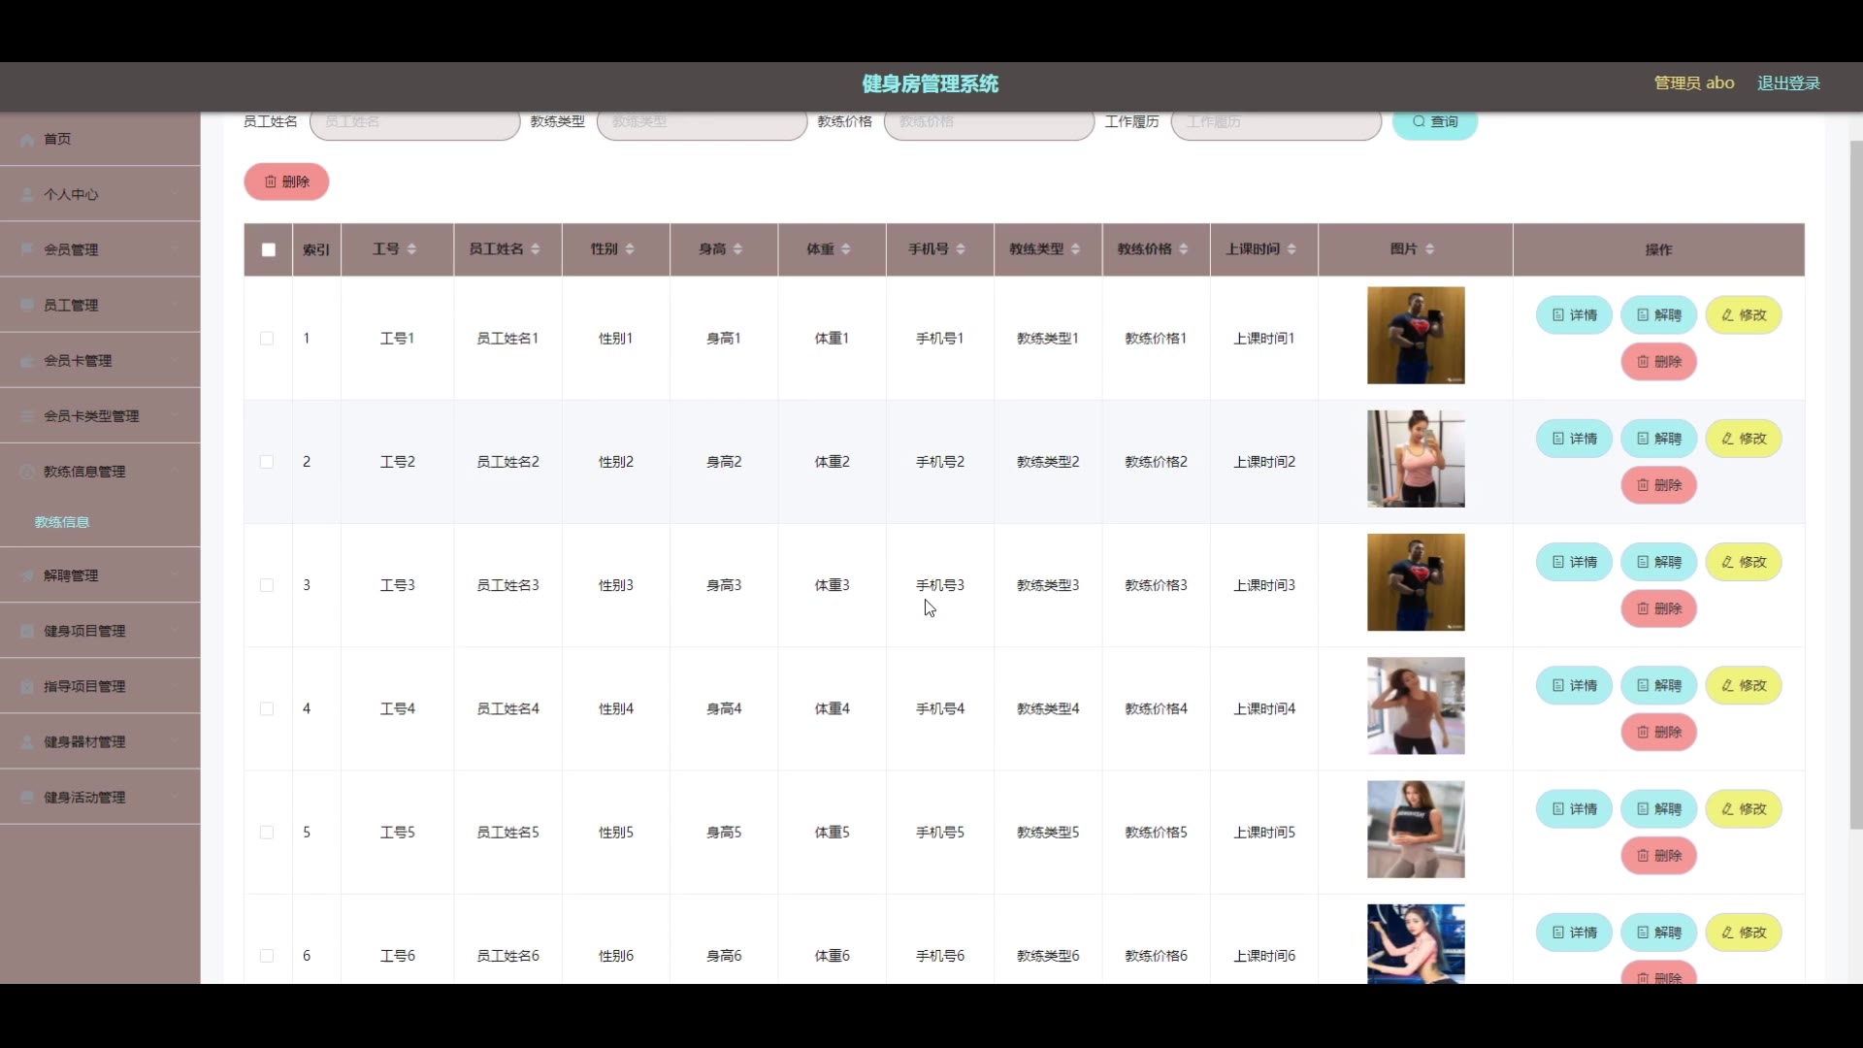This screenshot has height=1048, width=1863.
Task: Click the page vertical scrollbar
Action: (1856, 485)
